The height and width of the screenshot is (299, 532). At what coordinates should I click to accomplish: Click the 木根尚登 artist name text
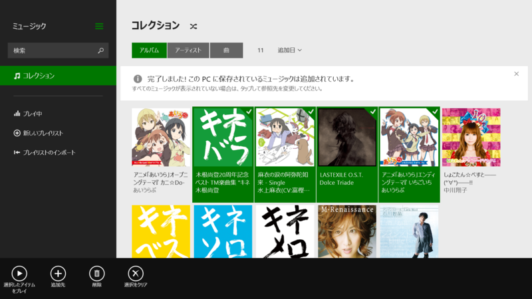pyautogui.click(x=207, y=190)
